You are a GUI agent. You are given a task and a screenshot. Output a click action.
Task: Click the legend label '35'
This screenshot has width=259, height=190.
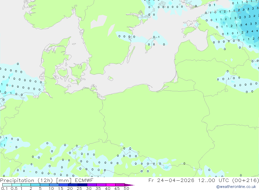coord(98,188)
